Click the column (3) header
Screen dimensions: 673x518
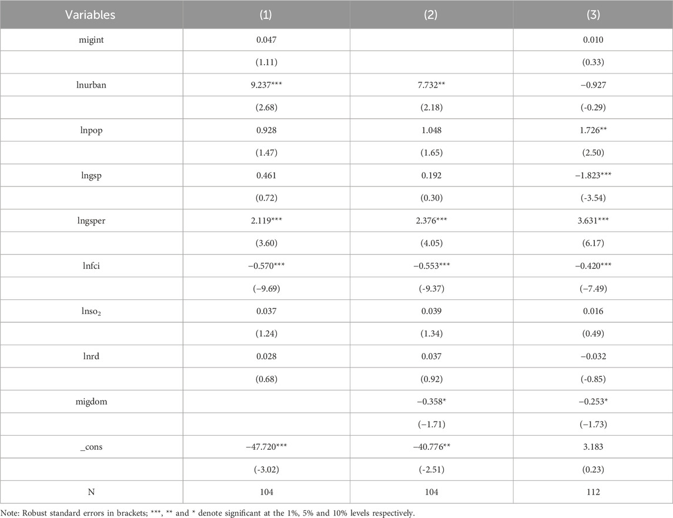[x=593, y=16]
